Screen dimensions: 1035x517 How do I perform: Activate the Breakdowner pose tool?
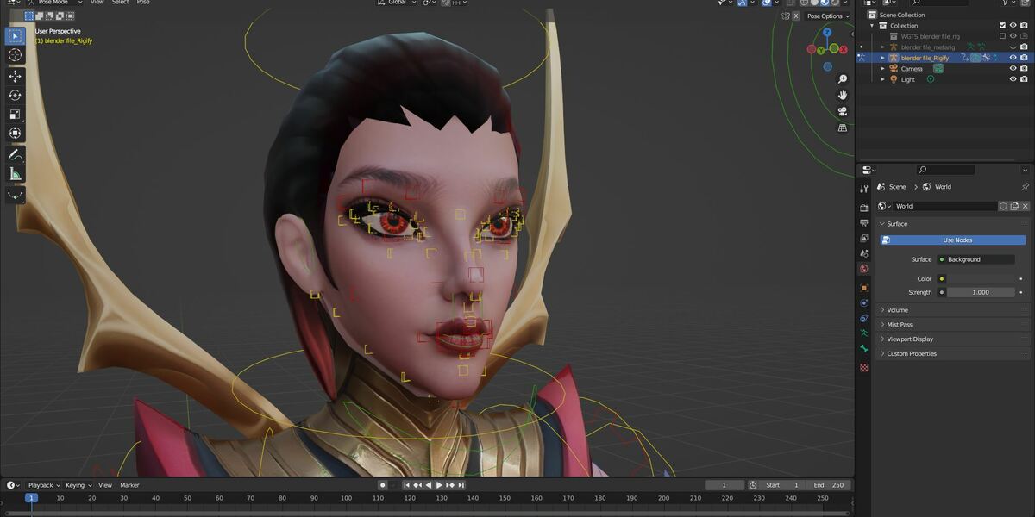(15, 195)
